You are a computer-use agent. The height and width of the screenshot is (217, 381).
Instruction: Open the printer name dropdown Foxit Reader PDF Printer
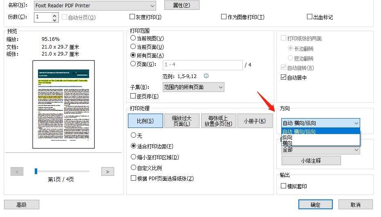click(x=95, y=6)
